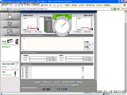Click the KIDC sponsor logo
The height and width of the screenshot is (95, 127).
[x=46, y=89]
